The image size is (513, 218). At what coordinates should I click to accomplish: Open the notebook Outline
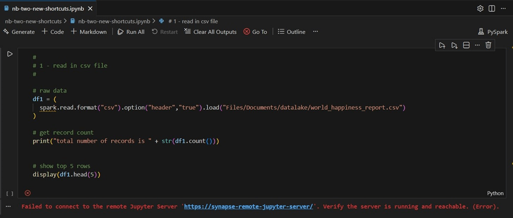coord(292,32)
